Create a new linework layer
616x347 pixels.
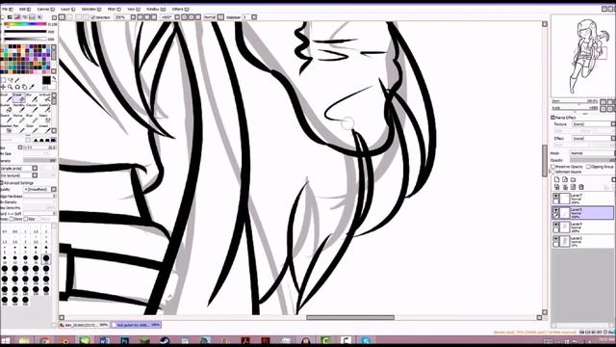[x=565, y=179]
